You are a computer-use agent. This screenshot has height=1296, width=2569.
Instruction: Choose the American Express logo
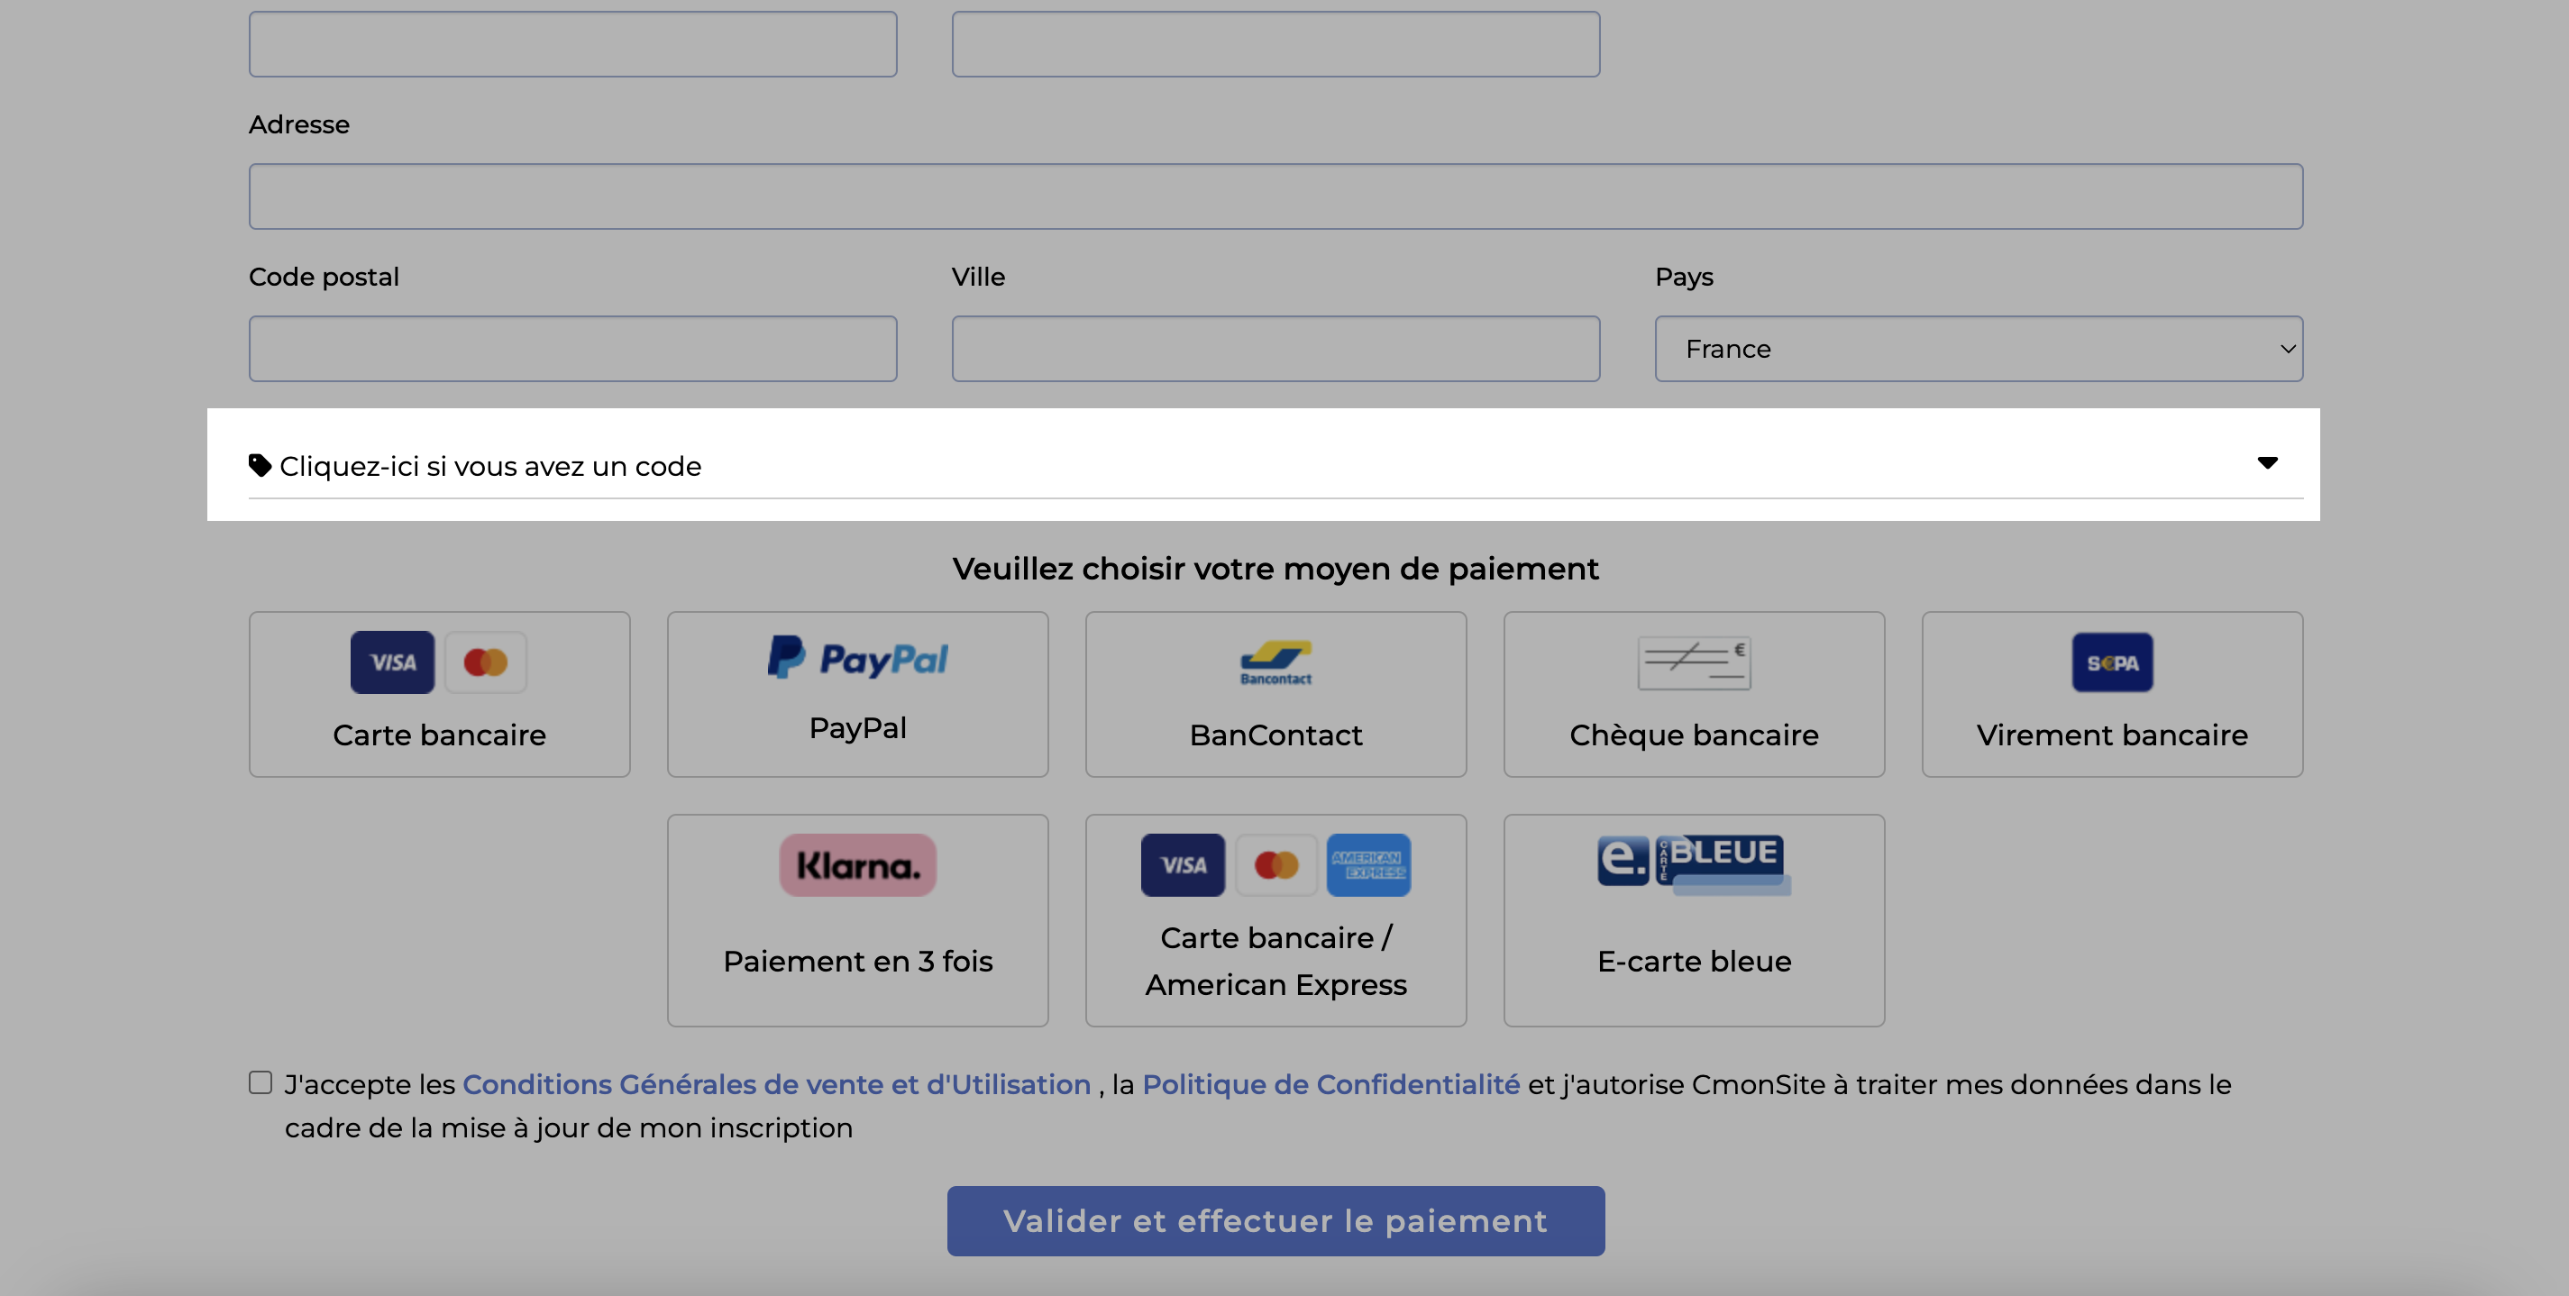(x=1368, y=865)
